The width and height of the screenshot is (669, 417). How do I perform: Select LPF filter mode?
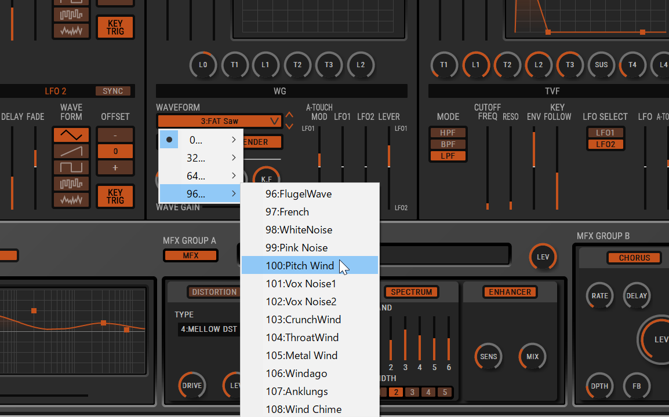[x=448, y=156]
